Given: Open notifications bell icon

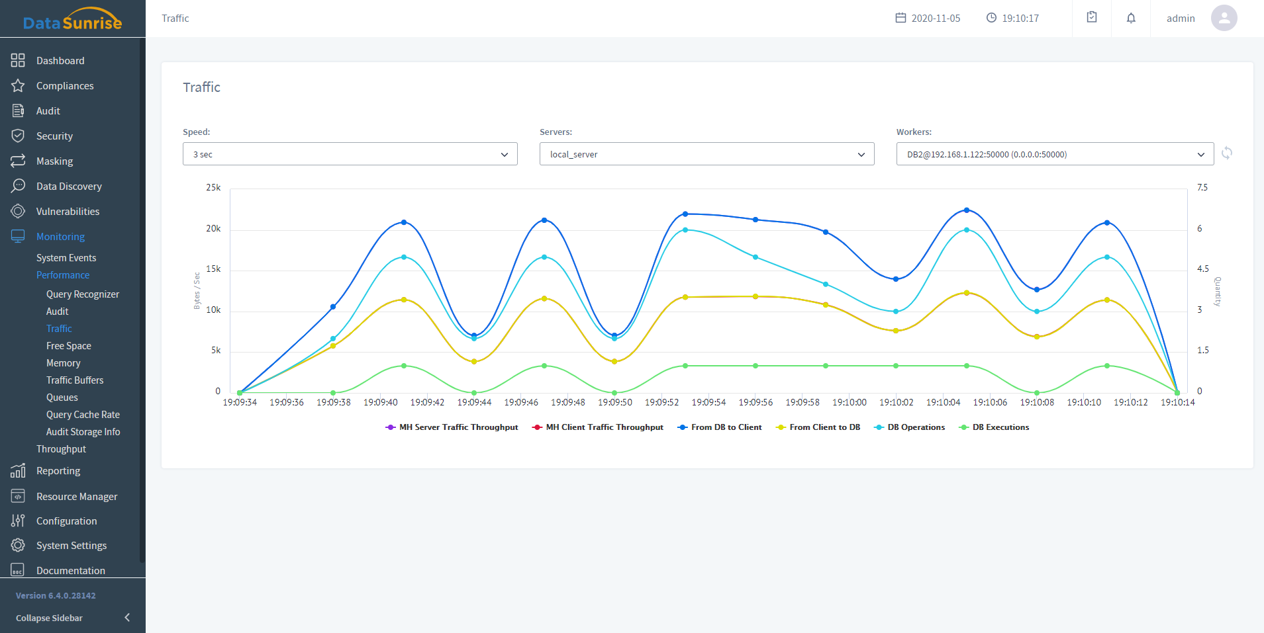Looking at the screenshot, I should pos(1131,18).
